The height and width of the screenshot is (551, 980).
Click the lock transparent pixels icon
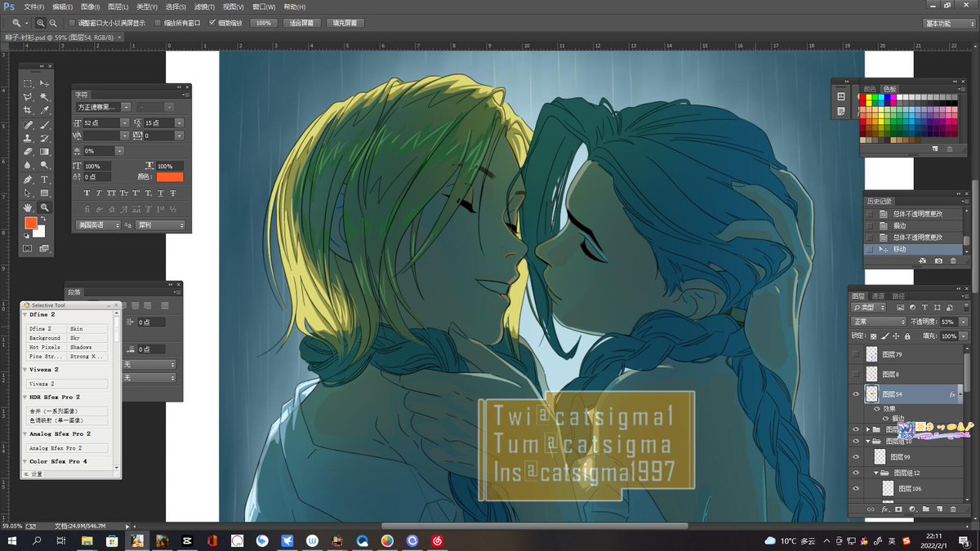873,336
